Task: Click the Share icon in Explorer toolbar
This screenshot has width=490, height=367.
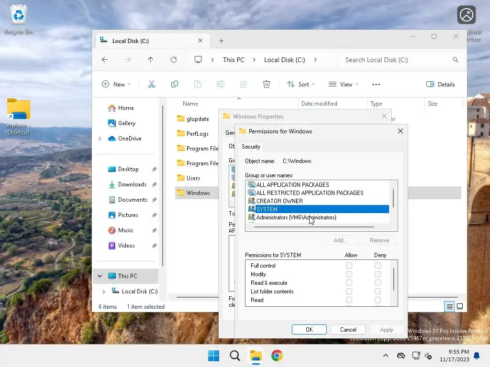Action: pos(244,84)
